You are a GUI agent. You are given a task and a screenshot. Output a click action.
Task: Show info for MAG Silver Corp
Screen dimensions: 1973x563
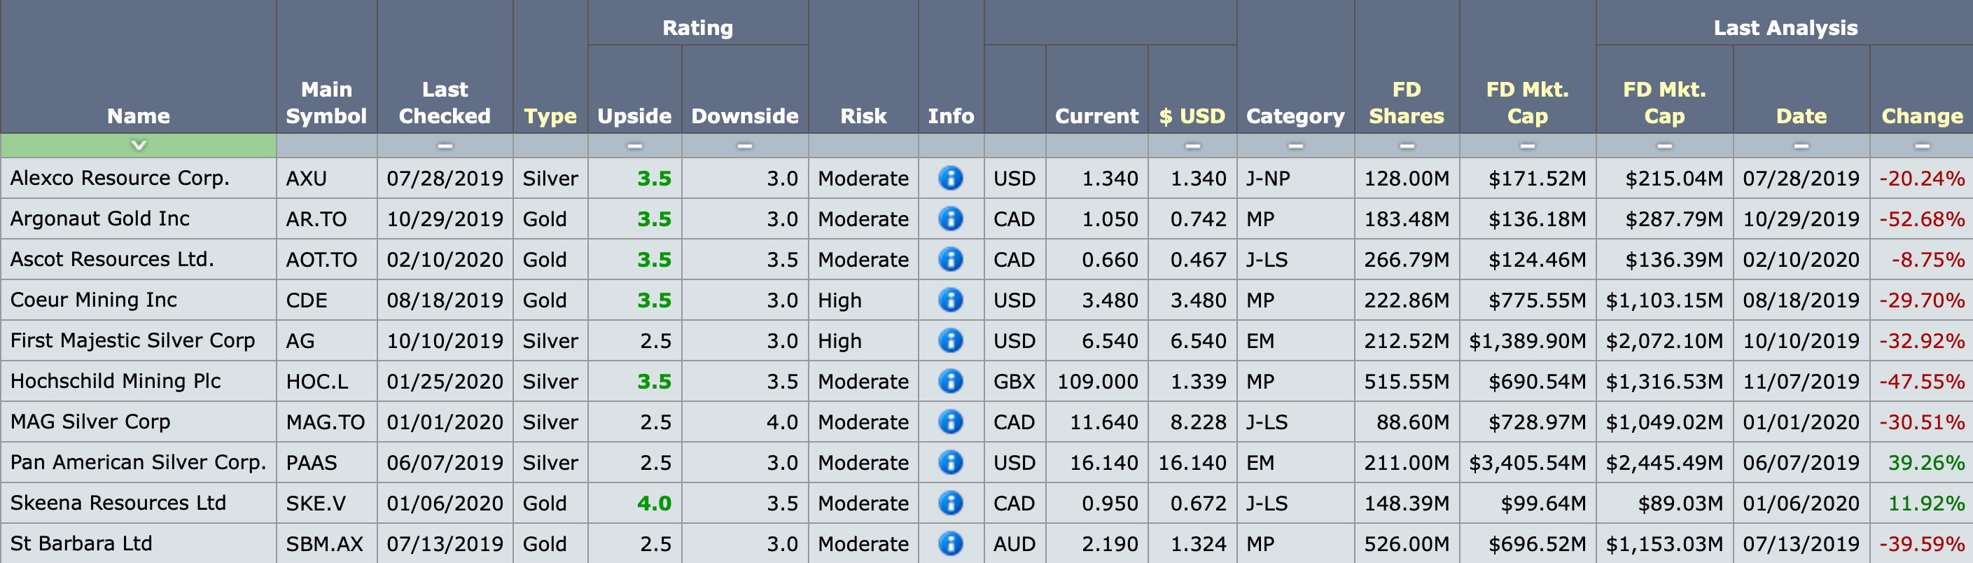(949, 422)
